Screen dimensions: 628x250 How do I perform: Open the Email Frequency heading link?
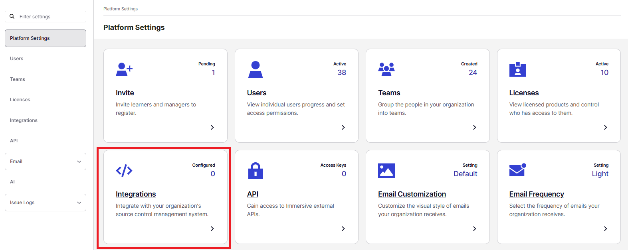[x=536, y=194]
